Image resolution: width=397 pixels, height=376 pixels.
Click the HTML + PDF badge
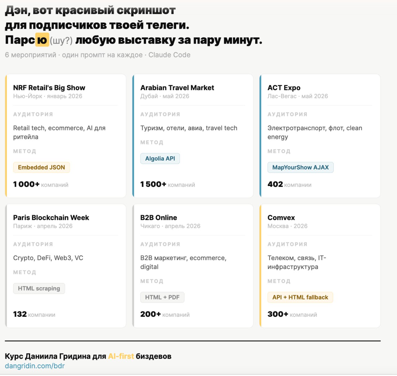pos(162,297)
